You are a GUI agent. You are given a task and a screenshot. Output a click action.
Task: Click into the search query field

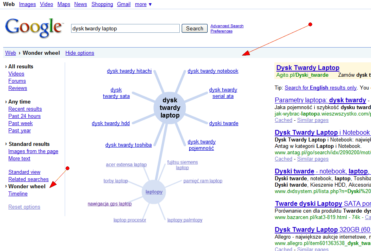125,28
